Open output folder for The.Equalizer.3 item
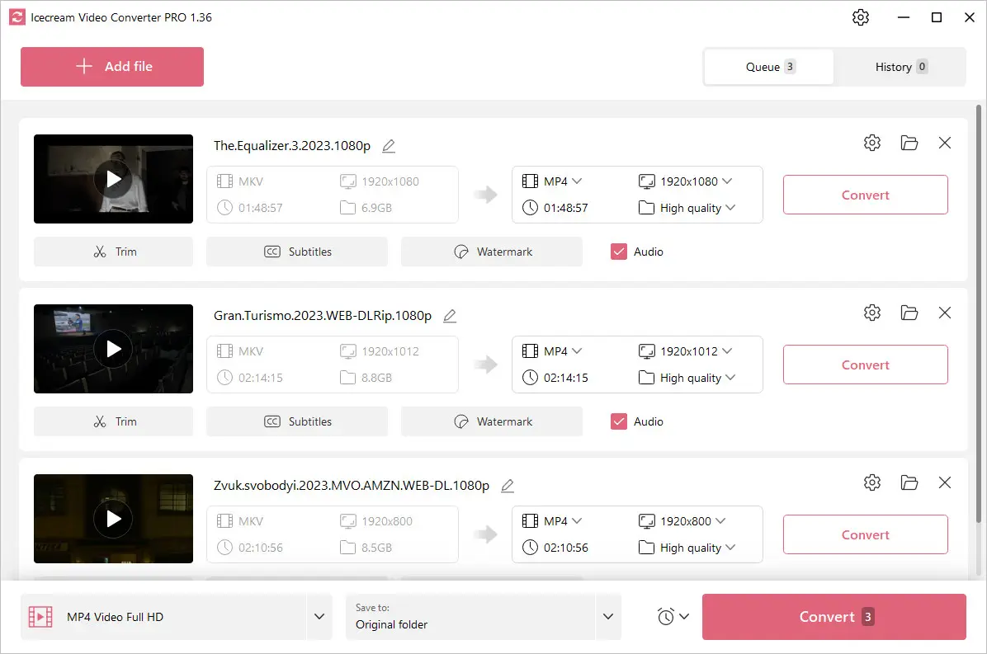This screenshot has width=987, height=654. click(x=909, y=143)
